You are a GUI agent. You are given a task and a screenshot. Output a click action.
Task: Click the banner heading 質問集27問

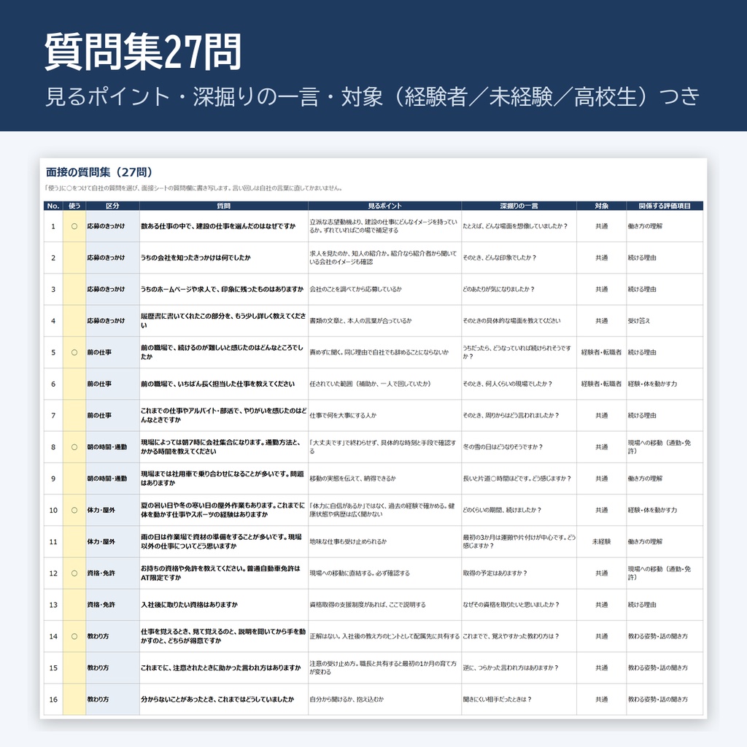coord(143,53)
